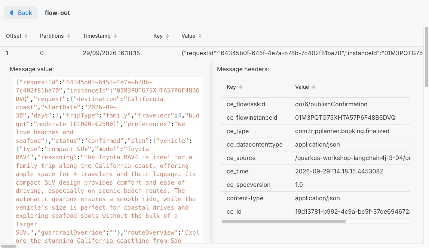Screen dimensions: 429x248
Task: Select the ce_id header key
Action: point(234,211)
